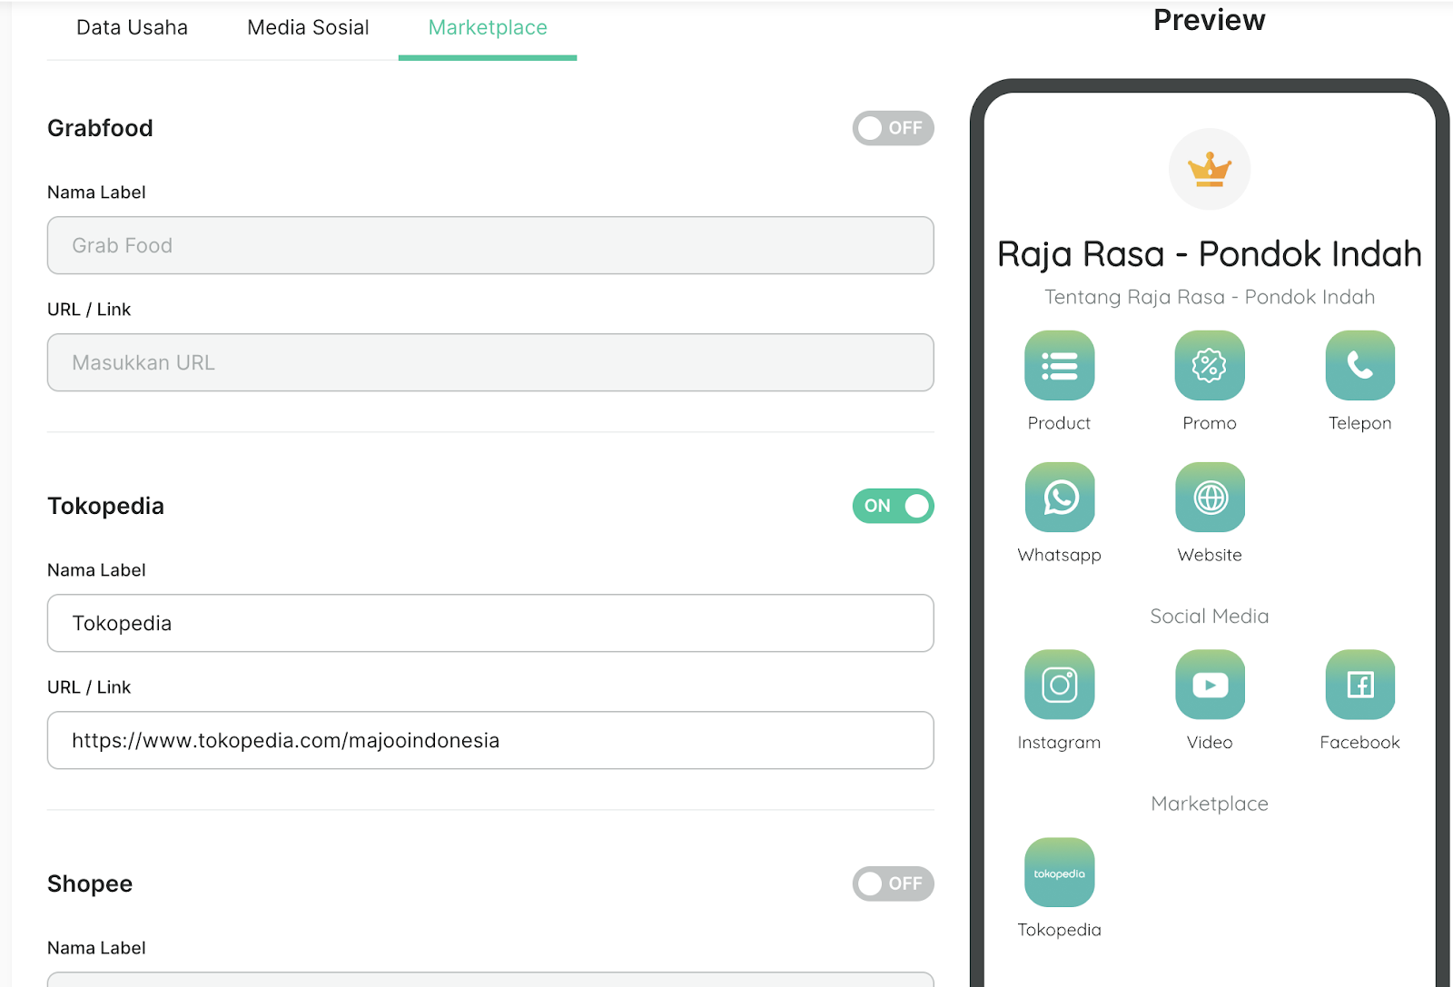Switch to the Media Sosial tab
The image size is (1453, 987).
click(x=308, y=28)
